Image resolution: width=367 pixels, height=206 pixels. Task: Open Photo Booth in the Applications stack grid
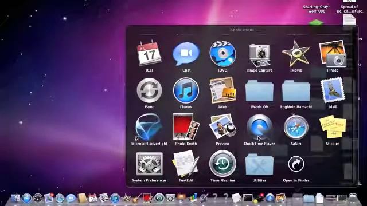[x=186, y=127]
